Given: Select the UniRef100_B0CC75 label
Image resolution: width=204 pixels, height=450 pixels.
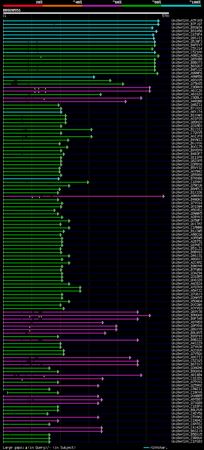Looking at the screenshot, I should tap(187, 147).
